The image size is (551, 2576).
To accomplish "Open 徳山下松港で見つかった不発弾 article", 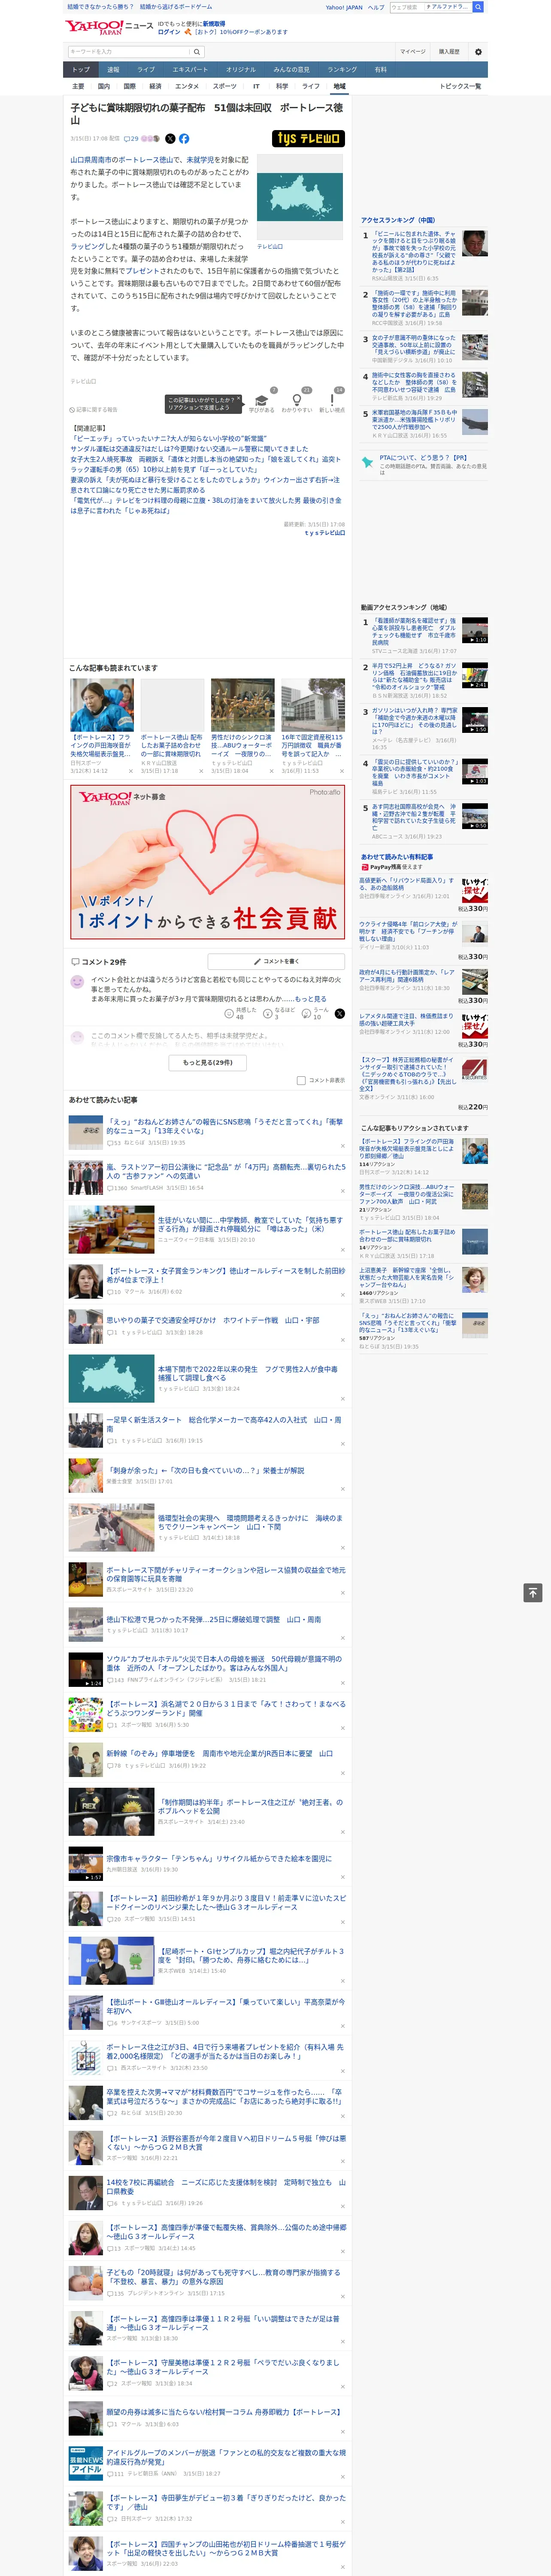I will (207, 1624).
